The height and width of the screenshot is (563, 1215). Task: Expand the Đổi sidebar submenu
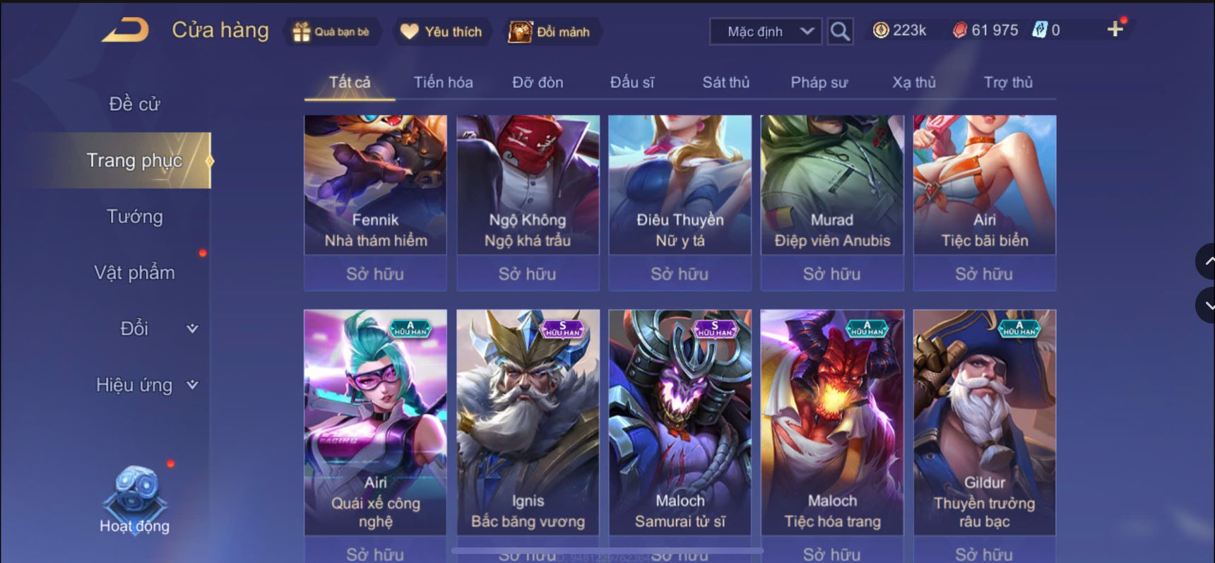tap(191, 328)
